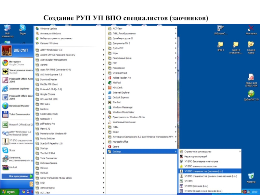Viewport: 260px width, 195px height.
Task: Click AkelPad icon in programs list
Action: pyautogui.click(x=110, y=83)
